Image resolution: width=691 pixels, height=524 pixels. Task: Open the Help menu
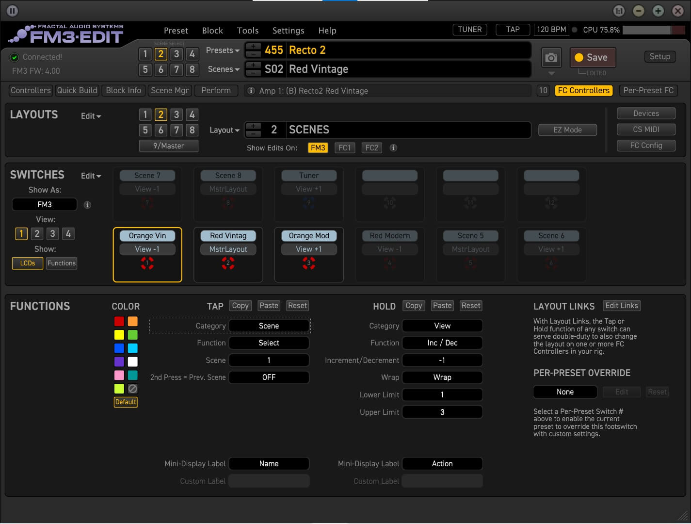[x=327, y=31]
